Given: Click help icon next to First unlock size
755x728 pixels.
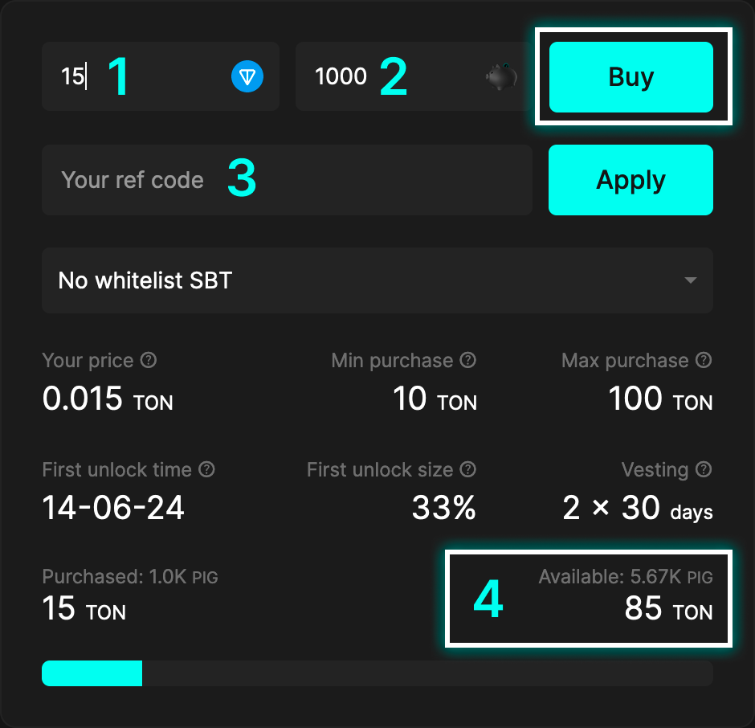Looking at the screenshot, I should 468,469.
